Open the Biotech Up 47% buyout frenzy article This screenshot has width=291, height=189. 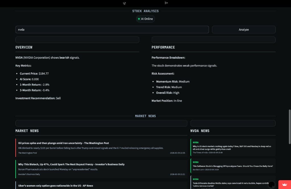pyautogui.click(x=71, y=165)
